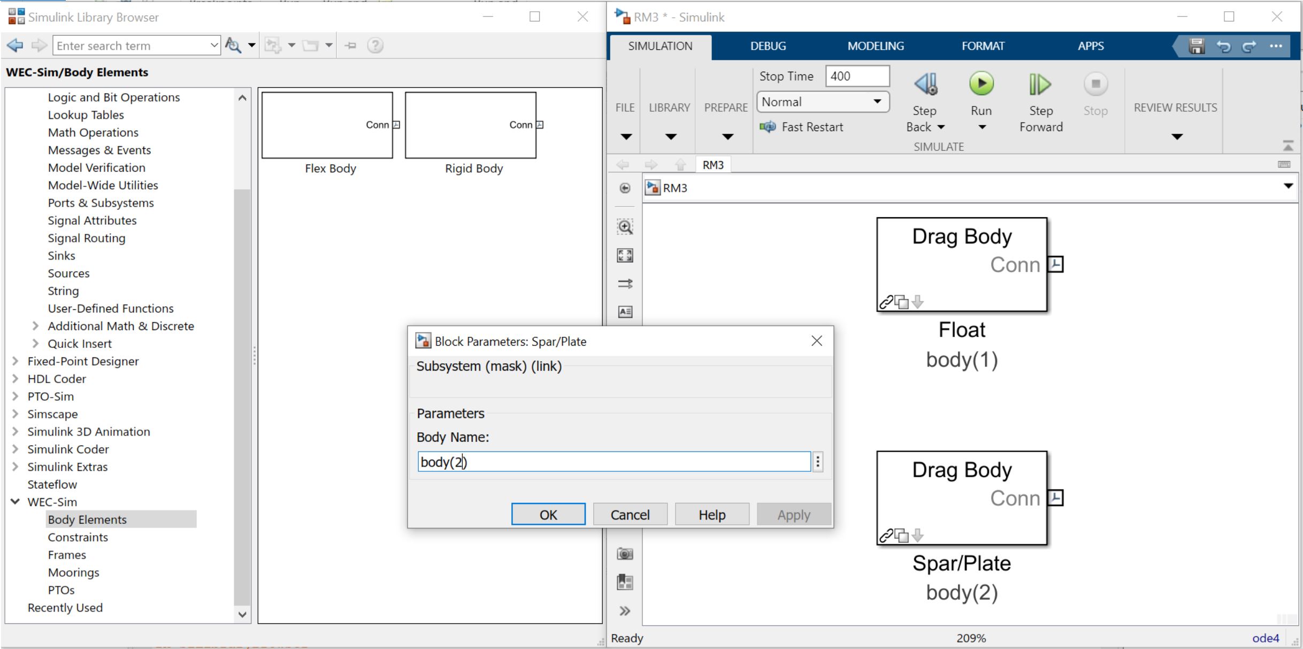Open Body Name field options menu
The image size is (1303, 649).
click(x=818, y=462)
